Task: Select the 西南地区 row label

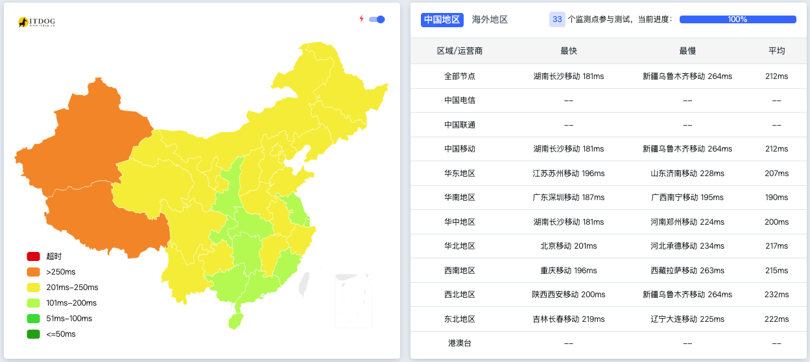Action: [x=460, y=271]
